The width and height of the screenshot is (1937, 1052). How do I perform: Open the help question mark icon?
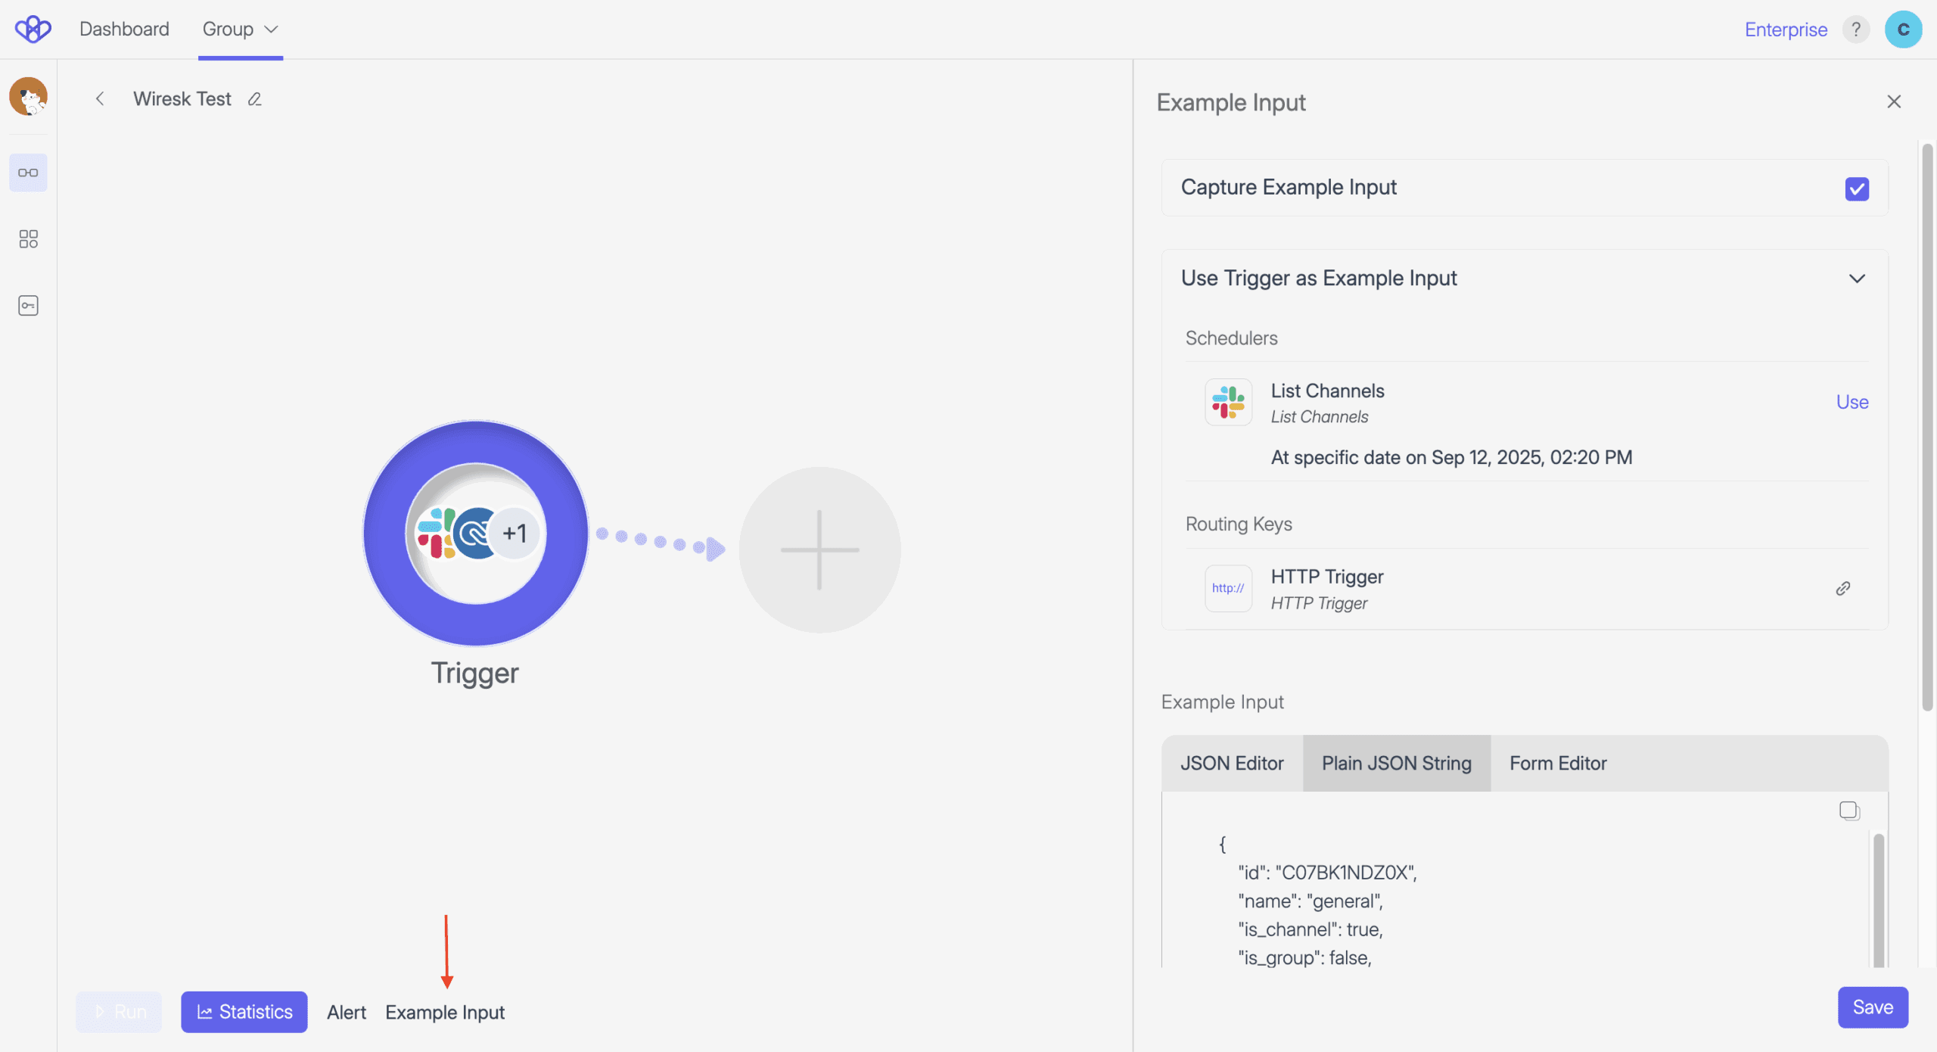(1855, 30)
